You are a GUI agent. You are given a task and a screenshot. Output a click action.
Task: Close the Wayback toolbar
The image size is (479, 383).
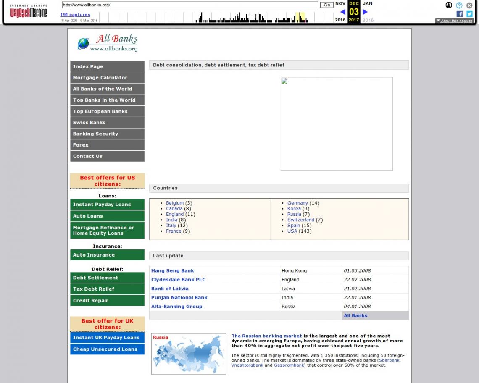point(469,5)
